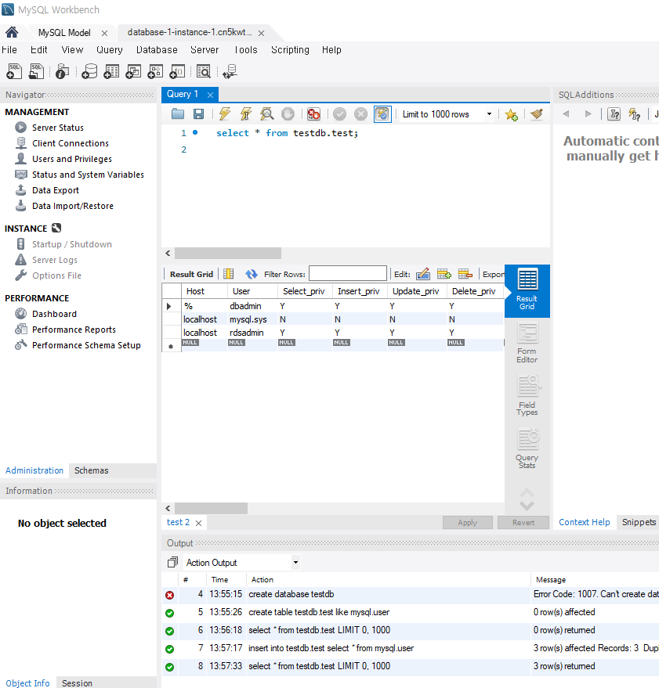Insert a new row in result grid
This screenshot has width=659, height=688.
tap(444, 274)
